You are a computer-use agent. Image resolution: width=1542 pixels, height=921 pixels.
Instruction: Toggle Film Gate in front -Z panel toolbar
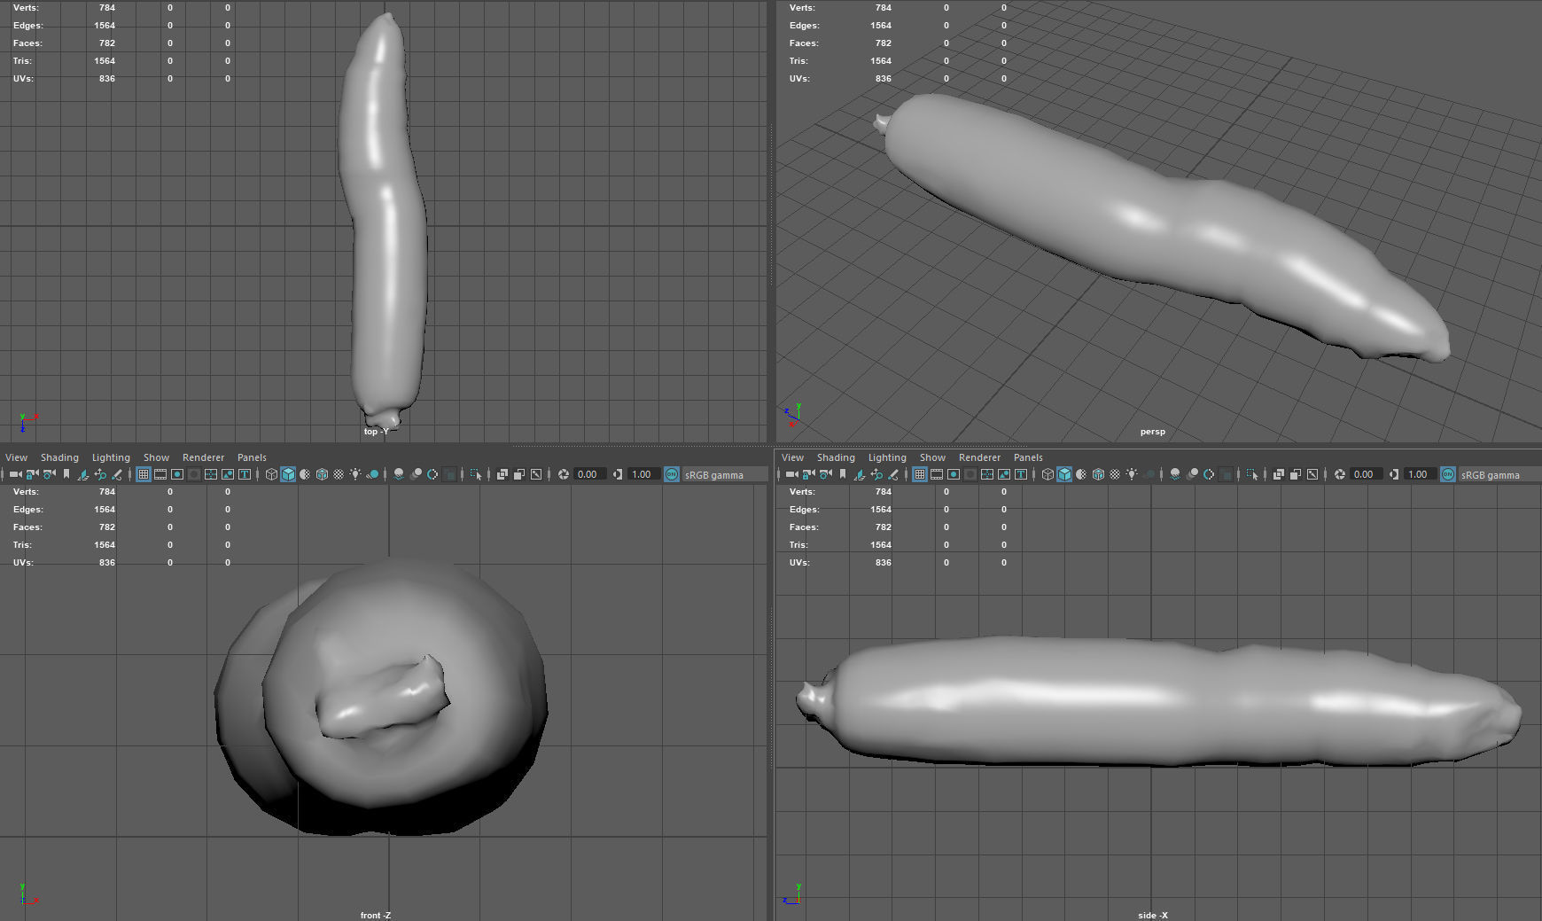click(x=160, y=474)
